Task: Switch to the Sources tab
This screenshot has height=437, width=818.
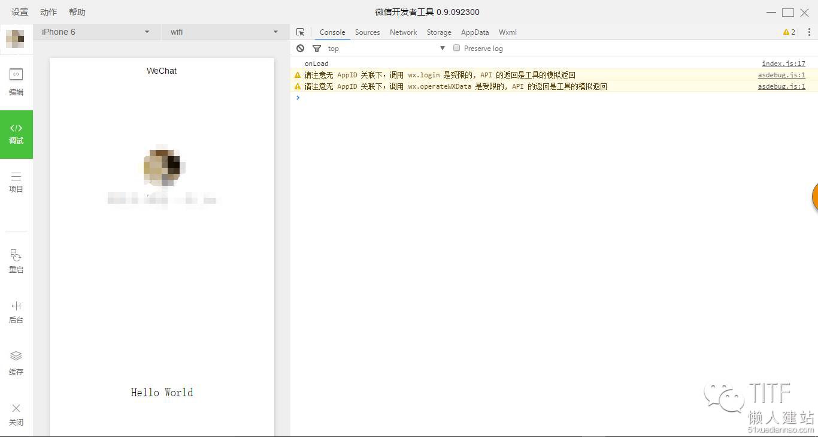Action: [x=367, y=32]
